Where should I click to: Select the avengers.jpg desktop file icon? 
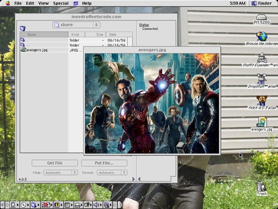pos(262,124)
